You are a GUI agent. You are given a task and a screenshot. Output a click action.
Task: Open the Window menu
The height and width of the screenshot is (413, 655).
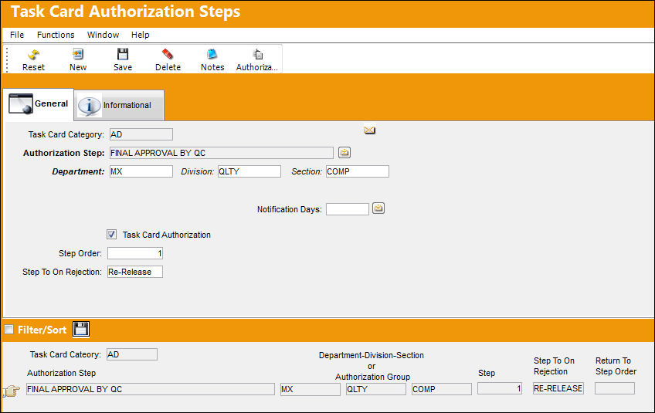tap(104, 35)
